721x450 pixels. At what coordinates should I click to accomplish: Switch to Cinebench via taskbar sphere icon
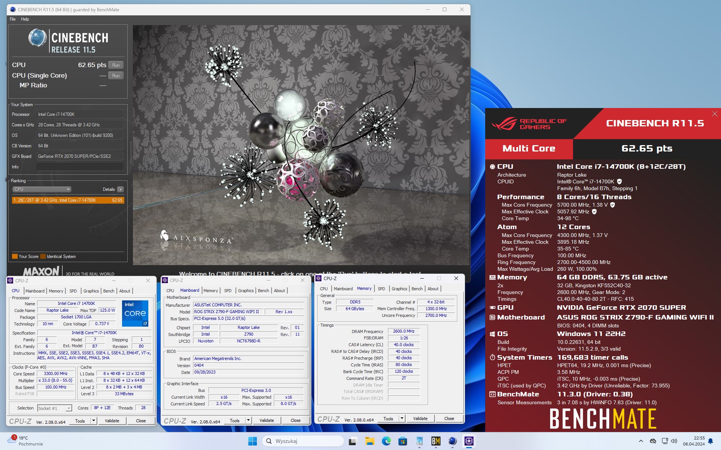pyautogui.click(x=452, y=441)
